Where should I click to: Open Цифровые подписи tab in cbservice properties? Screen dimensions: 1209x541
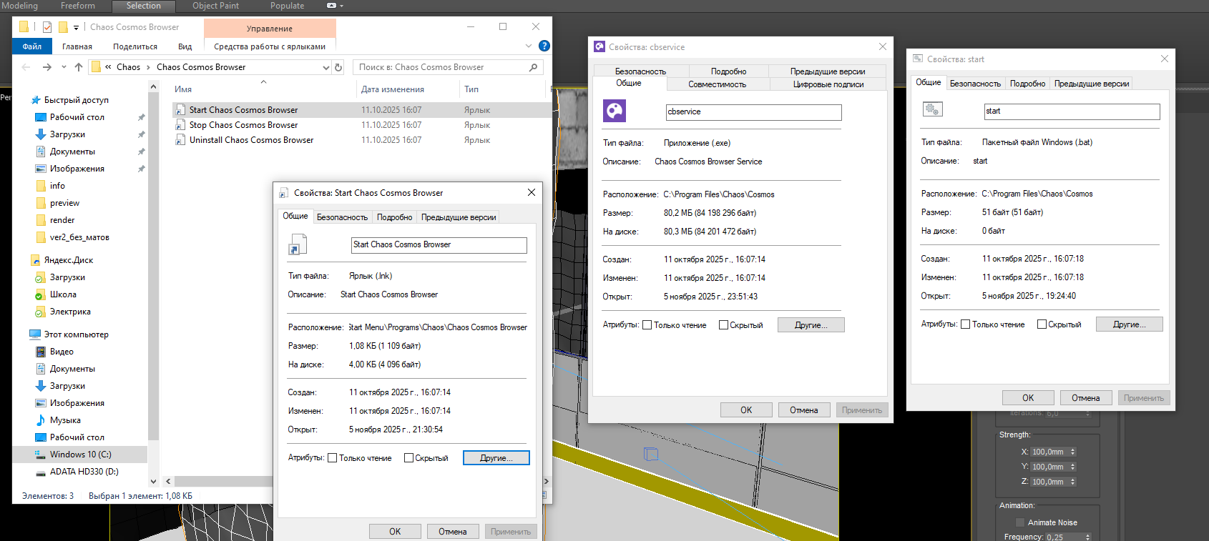coord(828,84)
